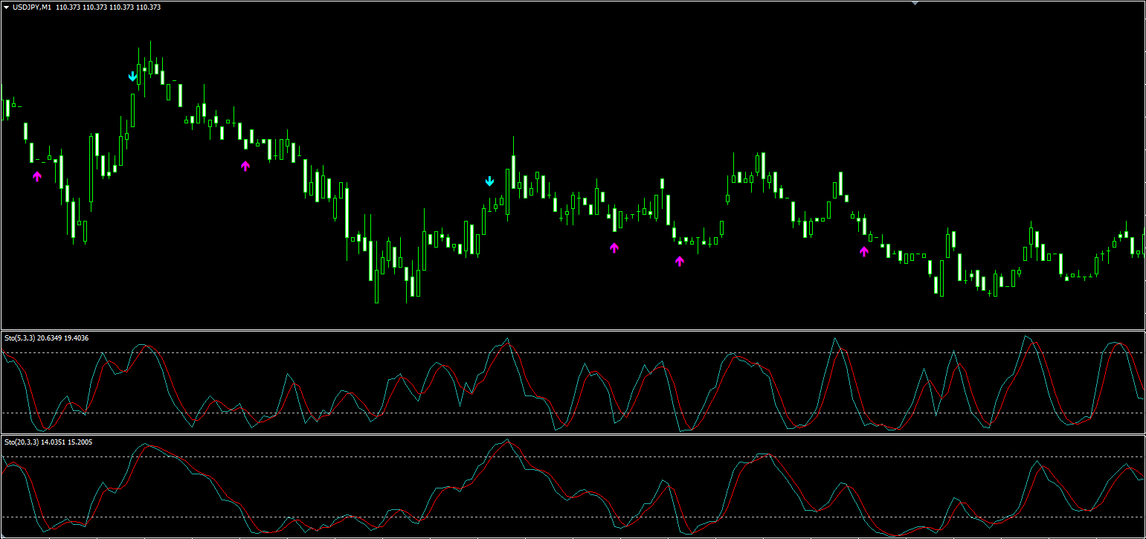Click the 14.0351 stochastic value
Image resolution: width=1146 pixels, height=539 pixels.
(53, 442)
